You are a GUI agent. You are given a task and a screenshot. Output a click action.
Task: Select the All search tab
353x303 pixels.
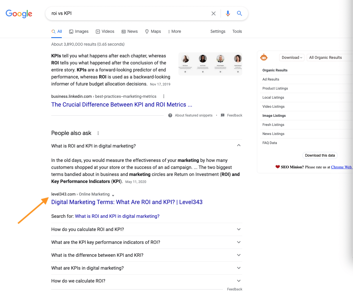tap(57, 31)
